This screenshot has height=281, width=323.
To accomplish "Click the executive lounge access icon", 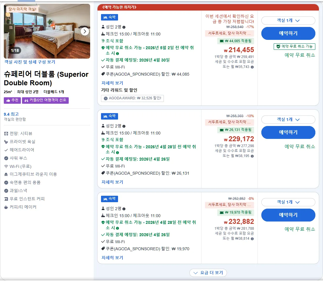I will tap(6, 174).
